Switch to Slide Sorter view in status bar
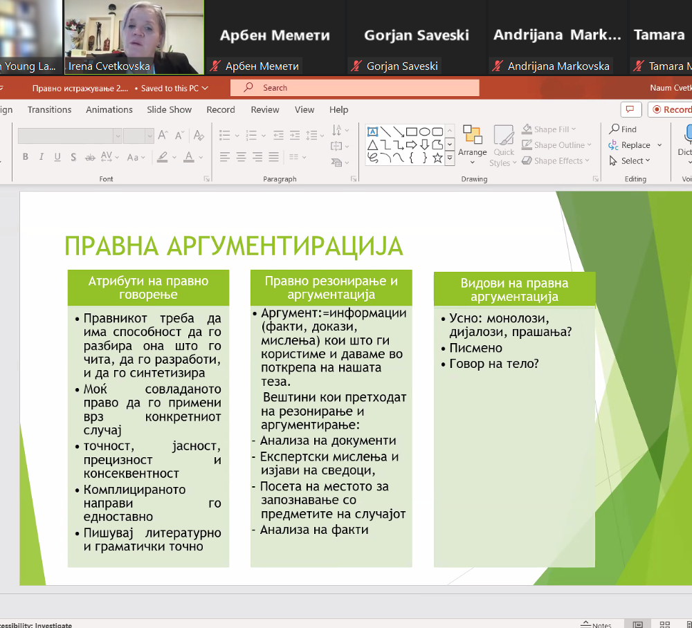The width and height of the screenshot is (692, 628). [664, 625]
